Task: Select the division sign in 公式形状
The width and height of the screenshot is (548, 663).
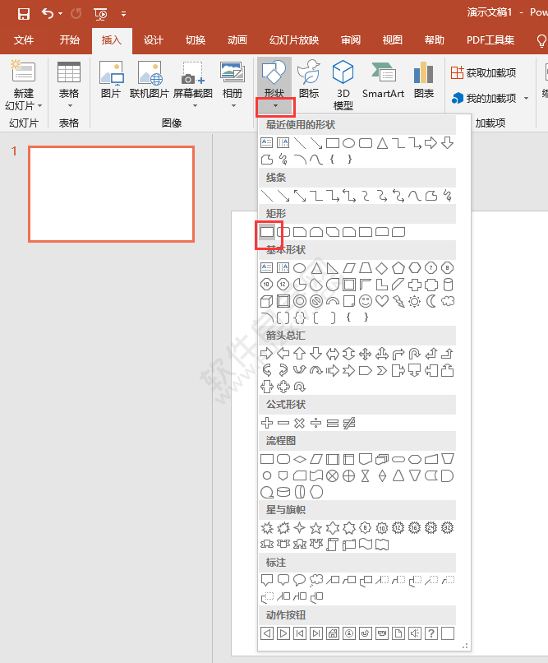Action: coord(316,423)
